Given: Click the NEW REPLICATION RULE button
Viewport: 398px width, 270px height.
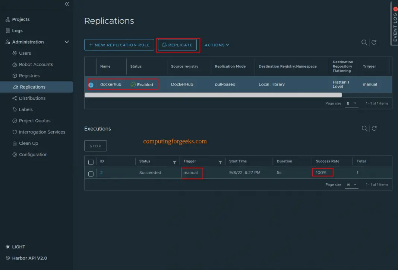Looking at the screenshot, I should pos(119,45).
